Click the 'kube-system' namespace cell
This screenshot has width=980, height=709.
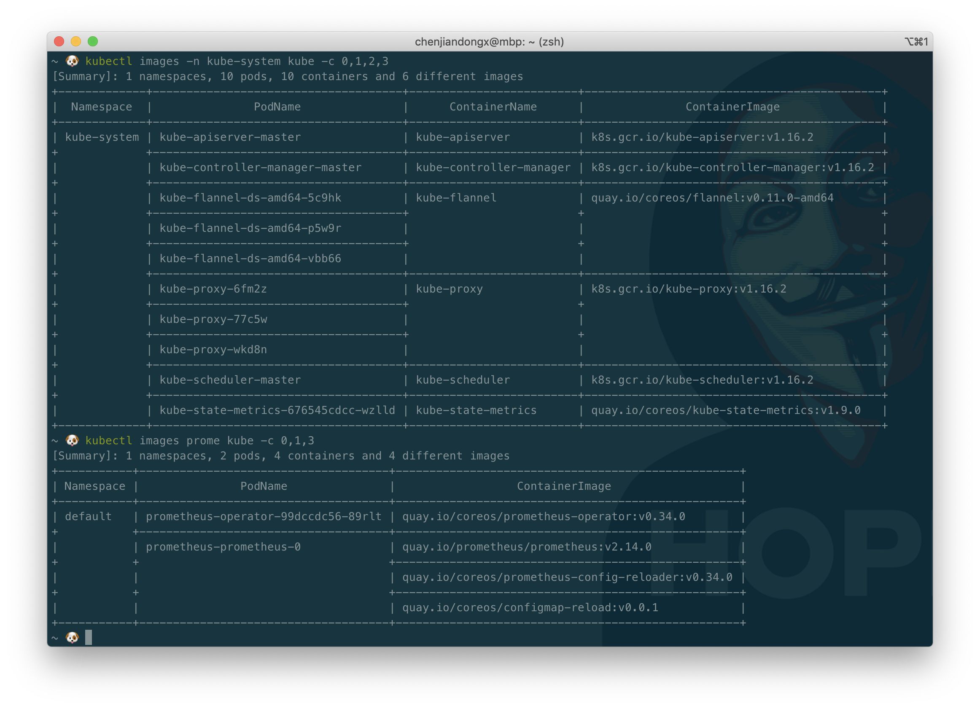click(x=102, y=137)
